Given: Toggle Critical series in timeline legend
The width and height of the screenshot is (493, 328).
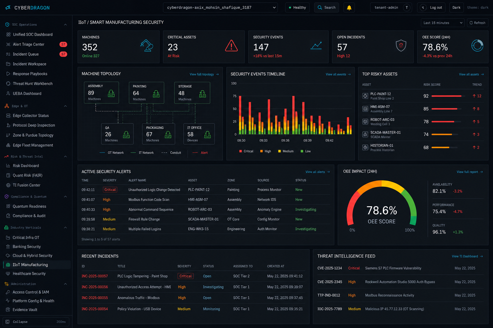Looking at the screenshot, I should pyautogui.click(x=246, y=151).
